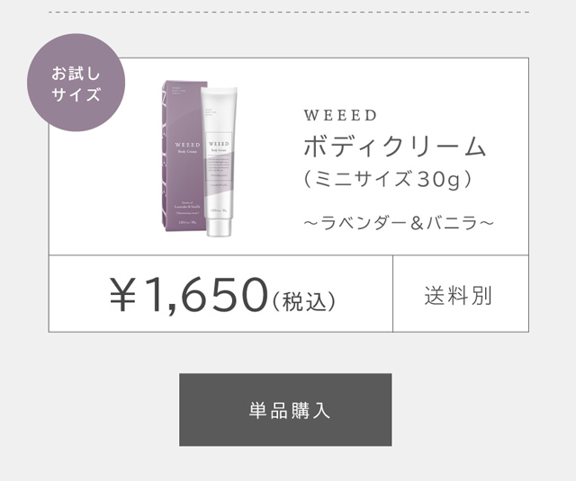The width and height of the screenshot is (576, 481).
Task: Click the white cream tube image
Action: tap(220, 162)
